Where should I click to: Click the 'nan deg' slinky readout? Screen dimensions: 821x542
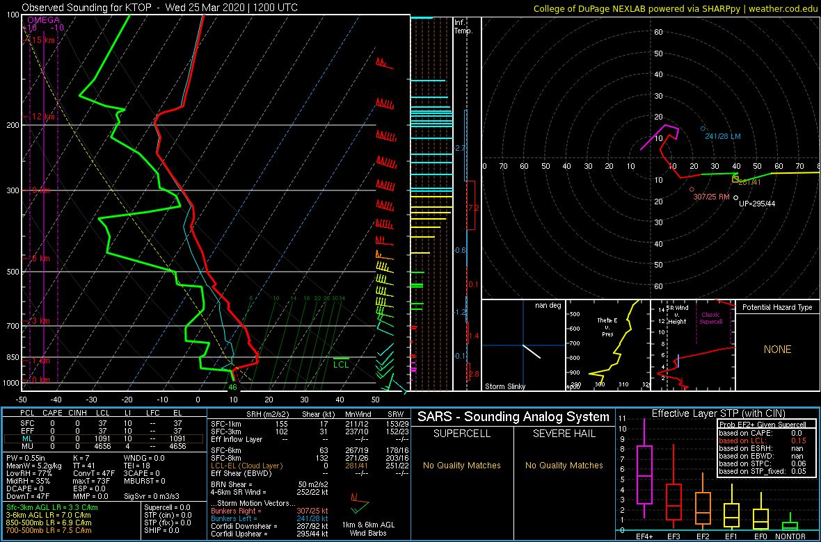(x=548, y=305)
